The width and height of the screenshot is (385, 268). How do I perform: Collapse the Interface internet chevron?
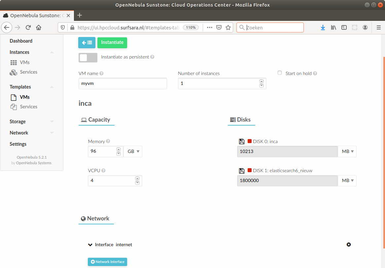[x=90, y=245]
